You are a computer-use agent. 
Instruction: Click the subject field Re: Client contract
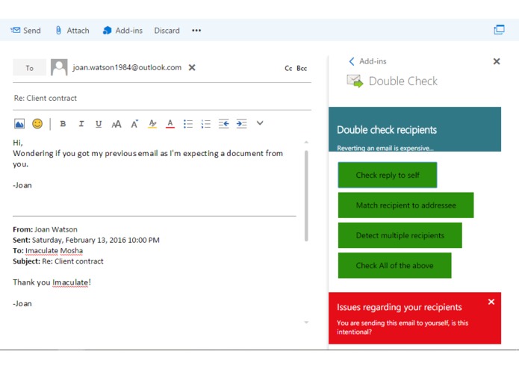pos(162,98)
